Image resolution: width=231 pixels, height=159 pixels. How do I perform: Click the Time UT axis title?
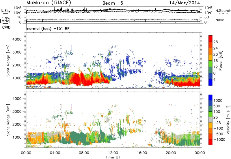click(113, 157)
